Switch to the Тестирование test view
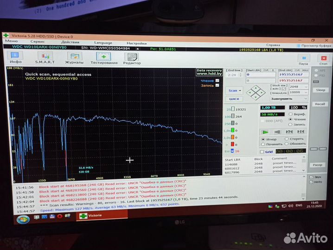Viewport: 333px width, 250px height. [104, 58]
